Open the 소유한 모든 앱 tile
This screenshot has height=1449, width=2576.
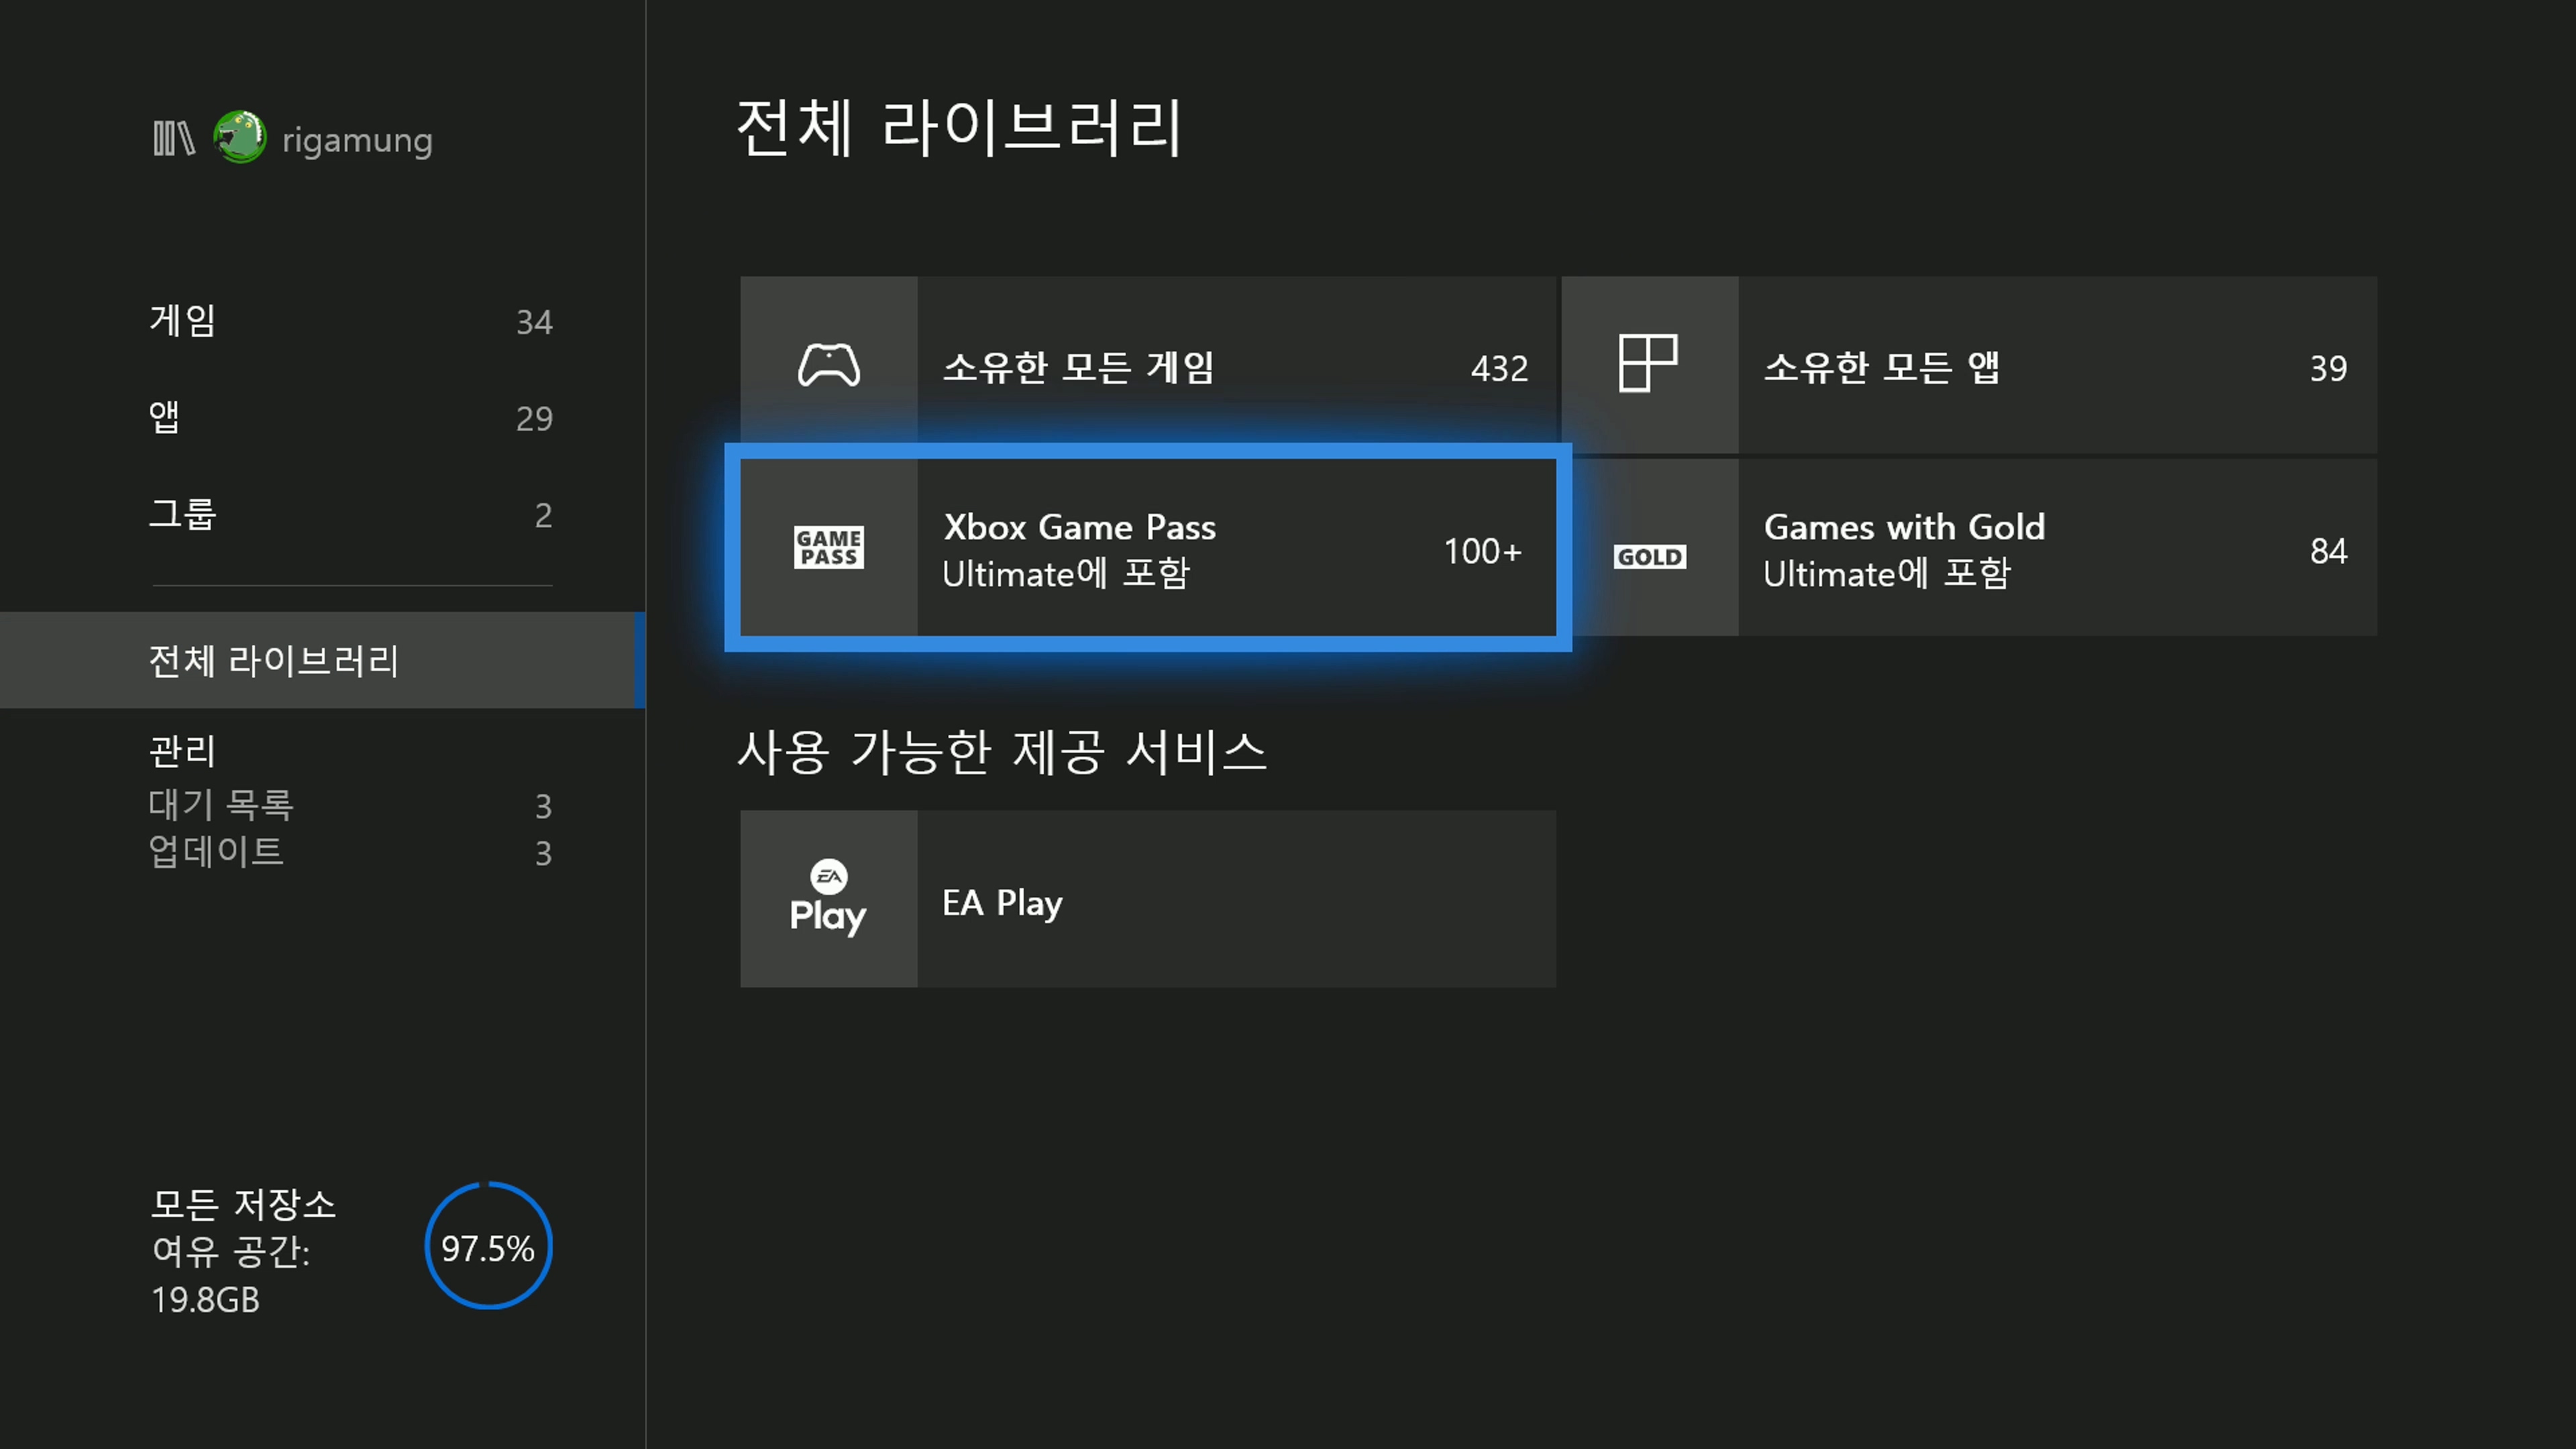tap(1969, 365)
